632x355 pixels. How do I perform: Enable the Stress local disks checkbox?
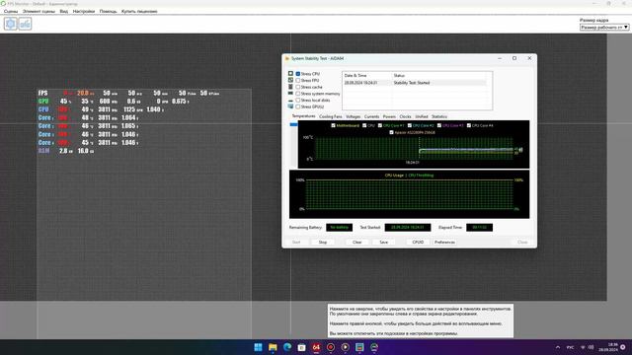point(298,101)
